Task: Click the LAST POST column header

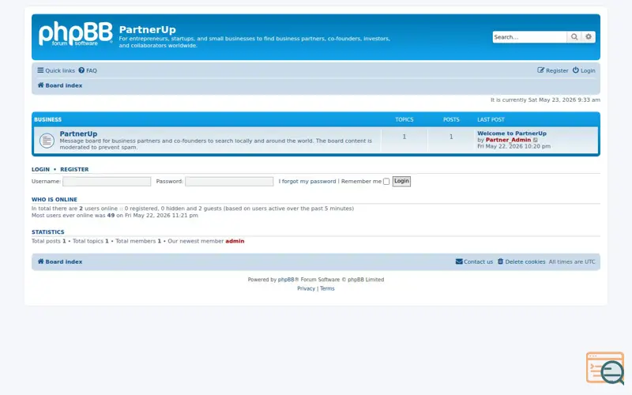Action: pos(491,120)
